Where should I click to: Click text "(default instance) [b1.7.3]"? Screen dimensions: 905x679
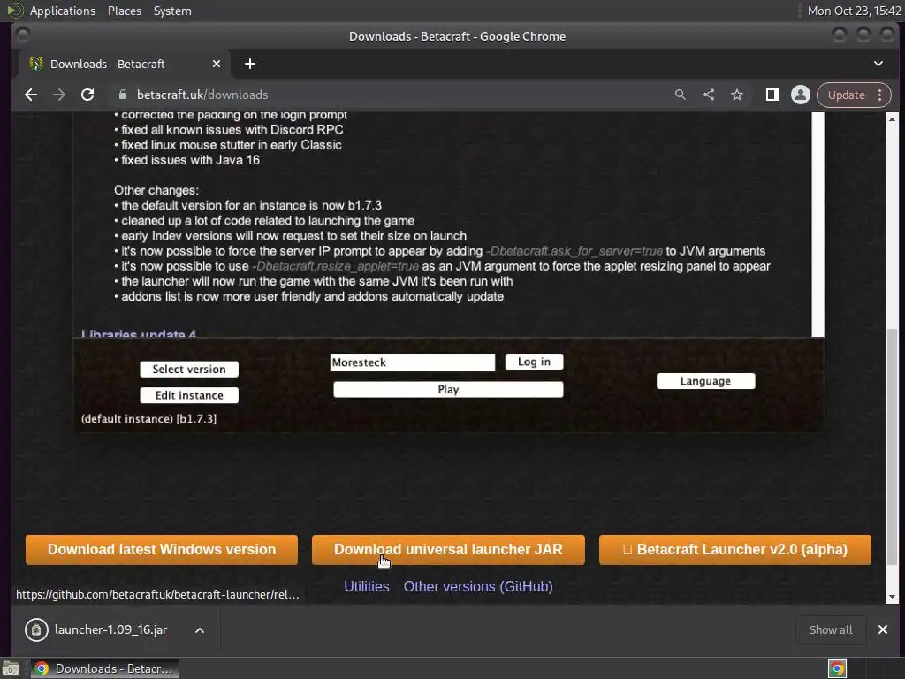coord(148,418)
